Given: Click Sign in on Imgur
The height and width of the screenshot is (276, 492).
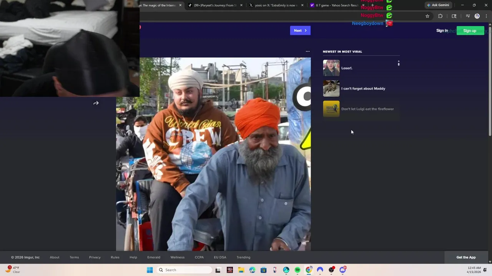Looking at the screenshot, I should [x=442, y=31].
